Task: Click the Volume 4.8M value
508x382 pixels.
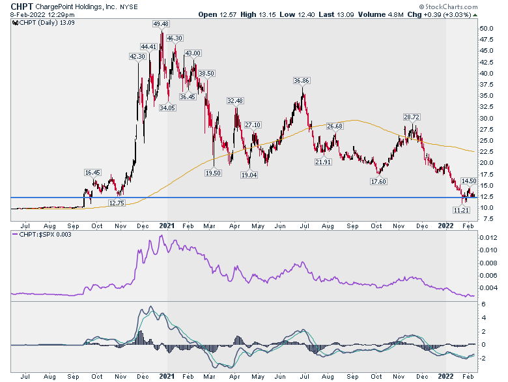Action: click(381, 14)
